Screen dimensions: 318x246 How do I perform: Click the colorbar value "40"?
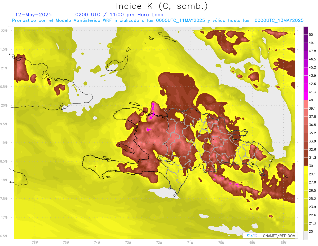click(x=311, y=100)
